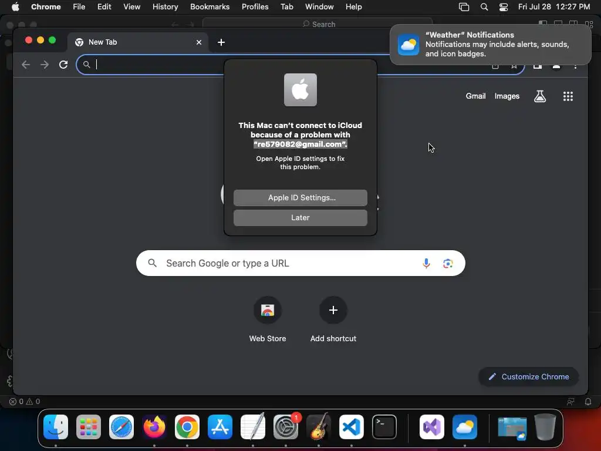Open Visual Studio Code from the Dock
The height and width of the screenshot is (451, 601).
coord(352,427)
